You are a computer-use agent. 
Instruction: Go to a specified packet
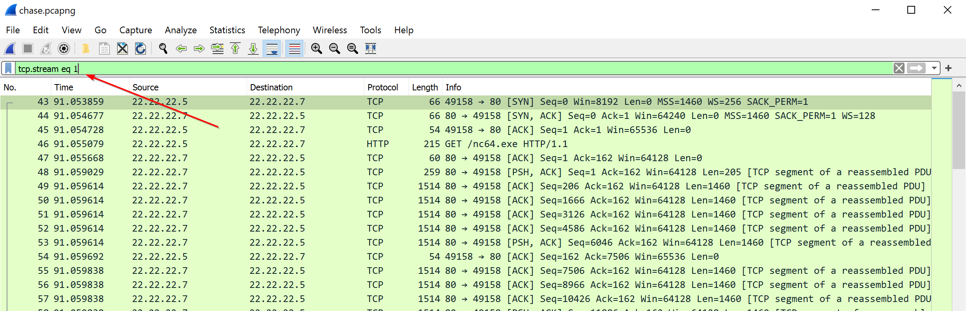[217, 49]
